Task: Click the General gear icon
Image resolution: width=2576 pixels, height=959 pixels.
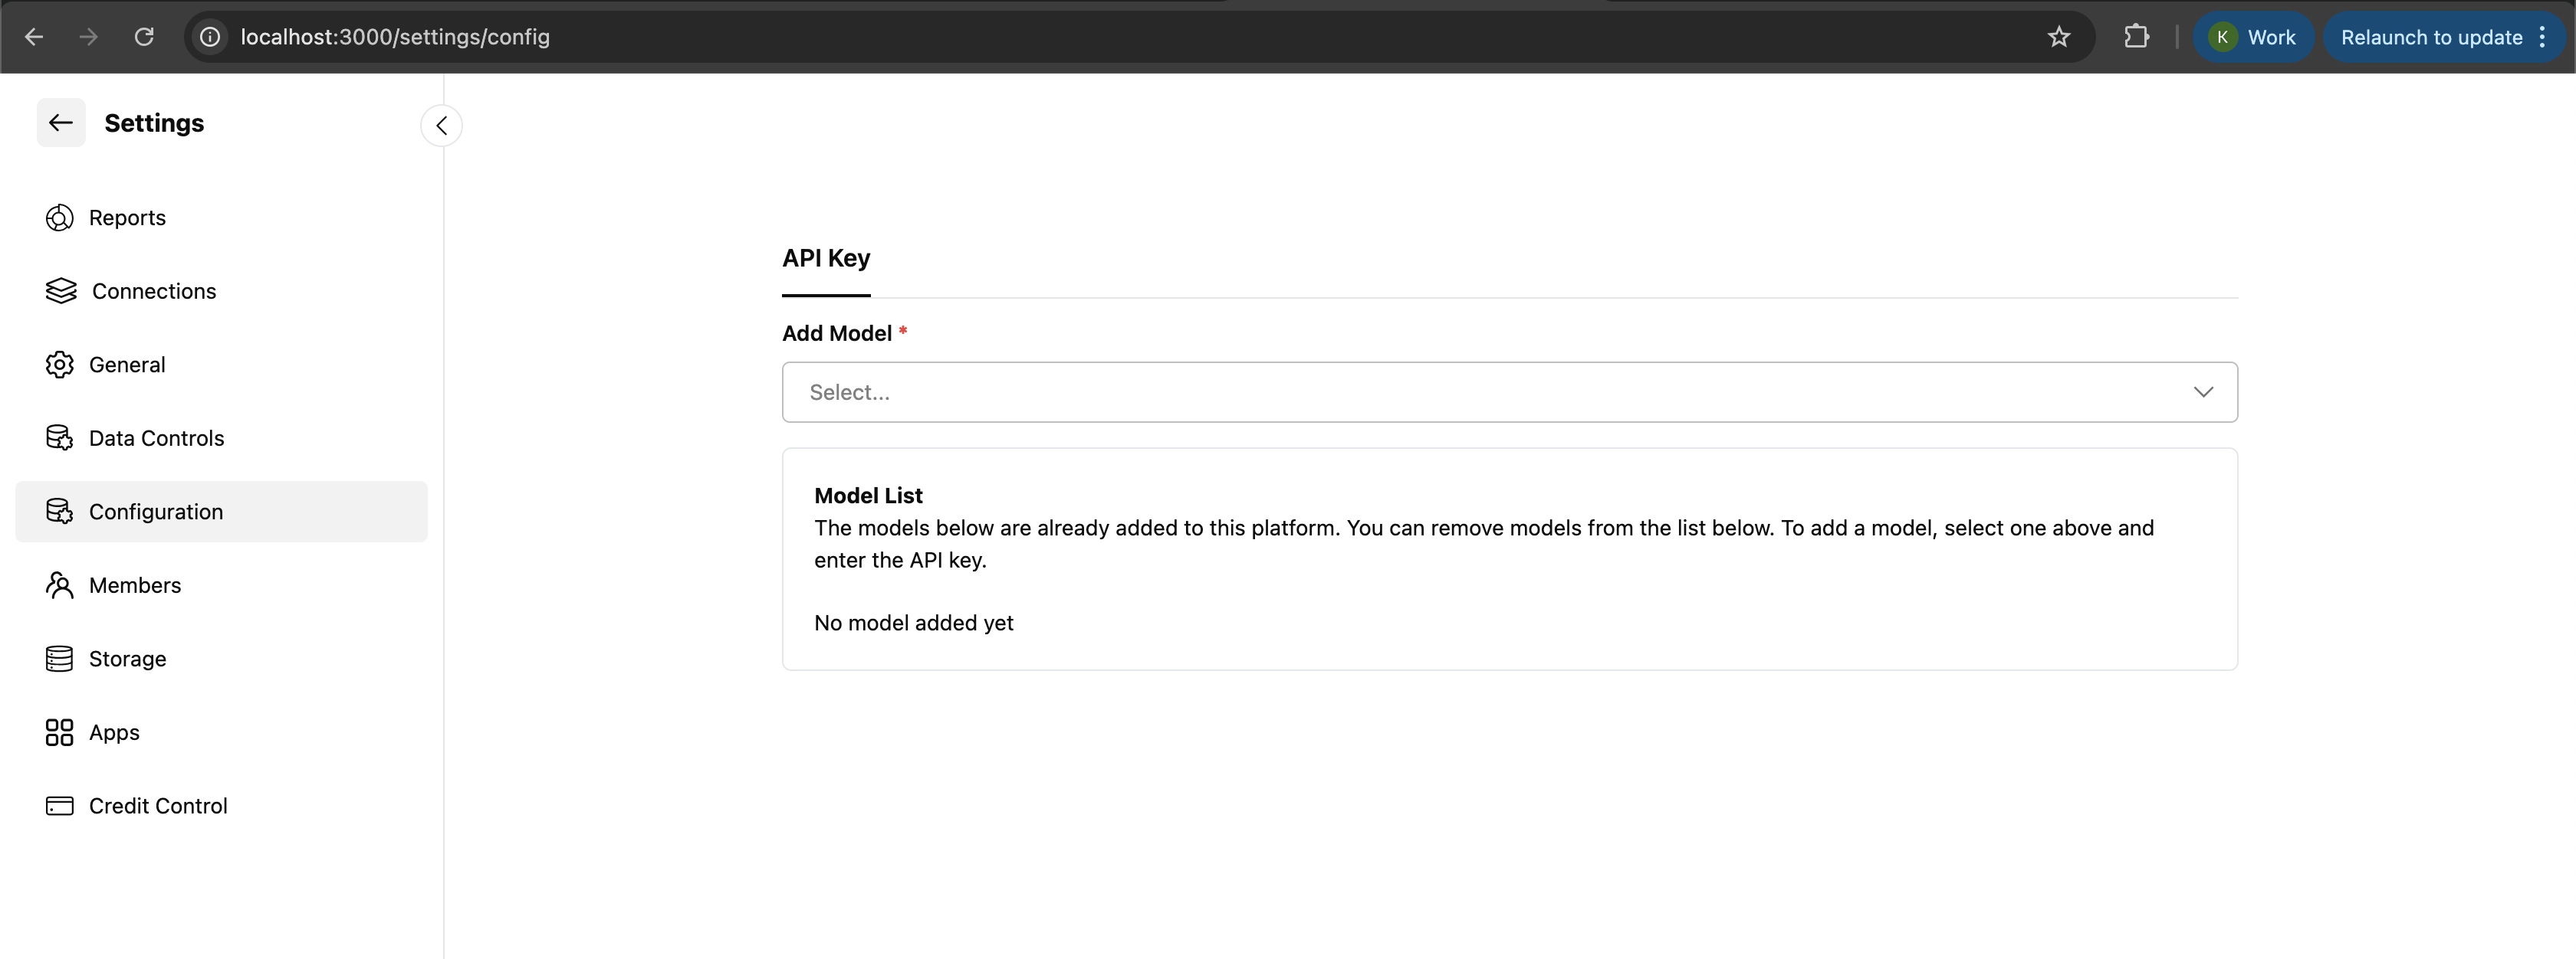Action: coord(59,365)
